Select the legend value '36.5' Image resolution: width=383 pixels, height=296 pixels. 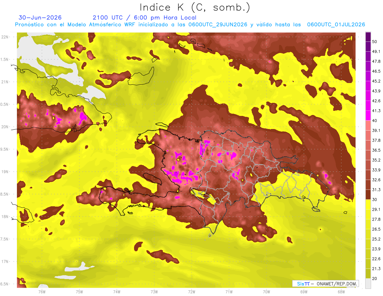[376, 150]
